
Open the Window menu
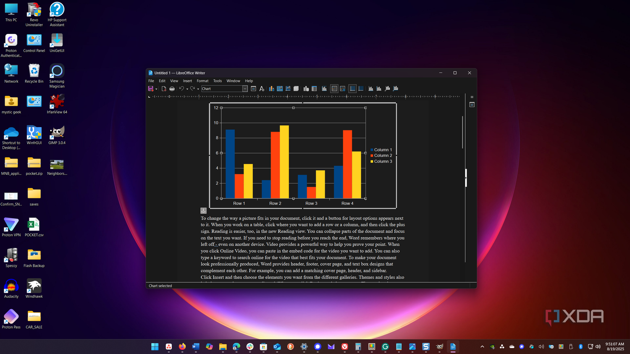click(x=234, y=81)
